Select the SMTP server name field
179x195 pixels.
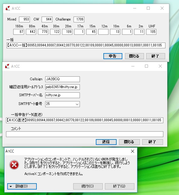[x=62, y=95]
